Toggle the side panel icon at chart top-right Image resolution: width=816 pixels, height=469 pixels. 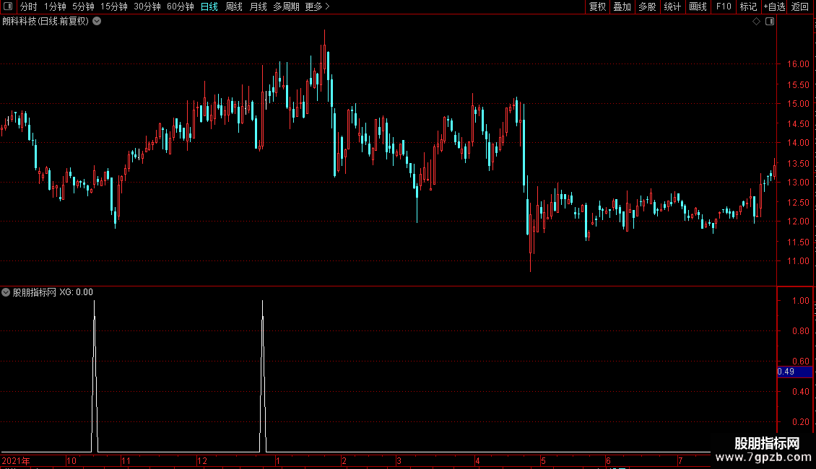coord(770,22)
